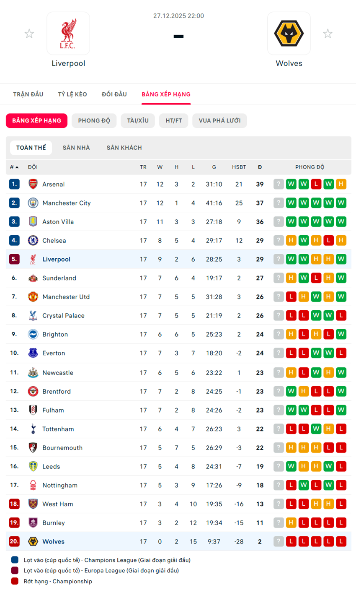This screenshot has height=590, width=356.
Task: Sort table by the # rank column
Action: [14, 167]
